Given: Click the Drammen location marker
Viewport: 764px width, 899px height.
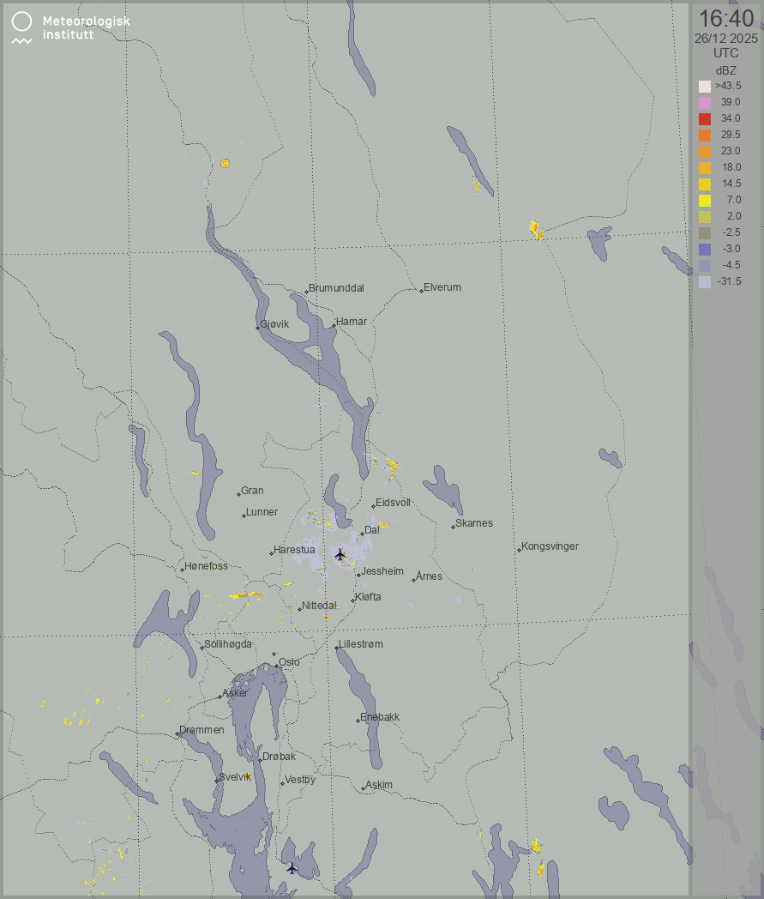Looking at the screenshot, I should (x=177, y=733).
